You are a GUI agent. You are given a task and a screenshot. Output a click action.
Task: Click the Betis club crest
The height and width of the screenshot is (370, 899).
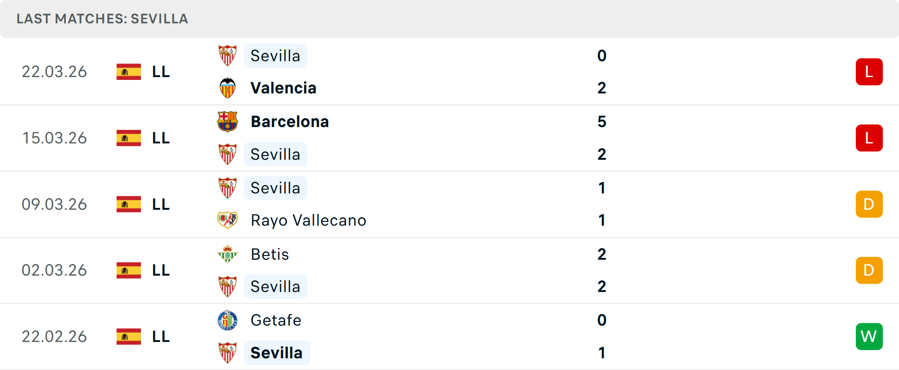pos(228,255)
